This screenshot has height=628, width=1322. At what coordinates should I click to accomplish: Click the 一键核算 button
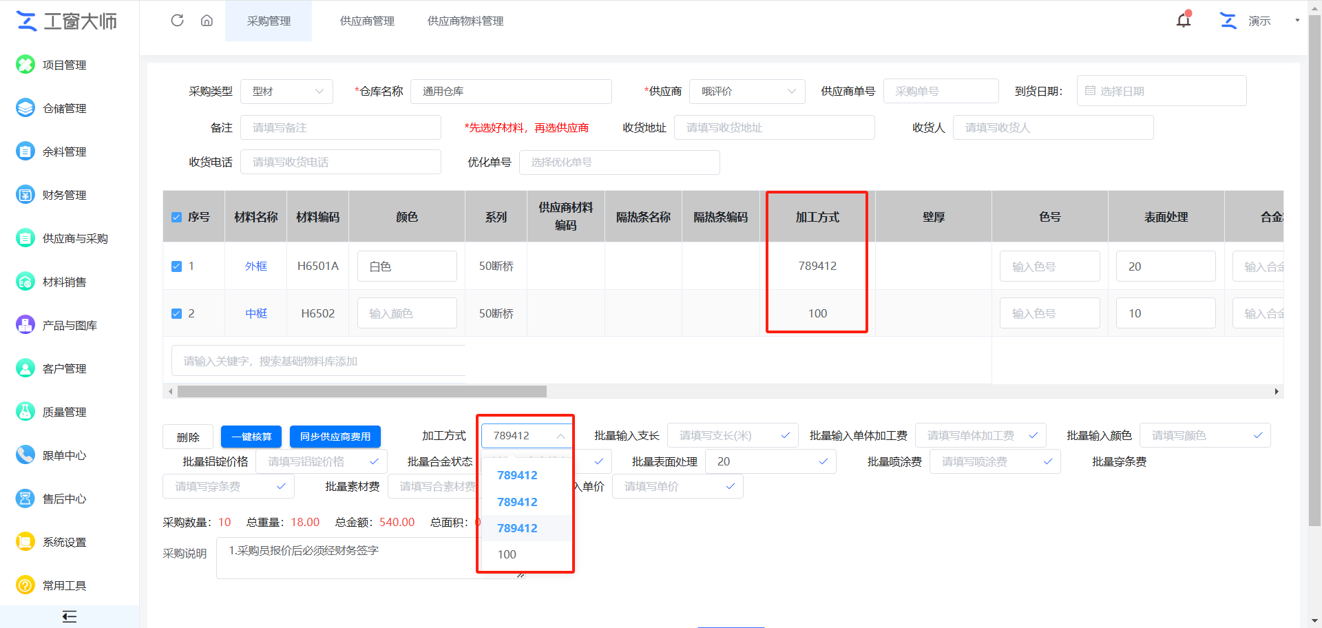pos(251,437)
